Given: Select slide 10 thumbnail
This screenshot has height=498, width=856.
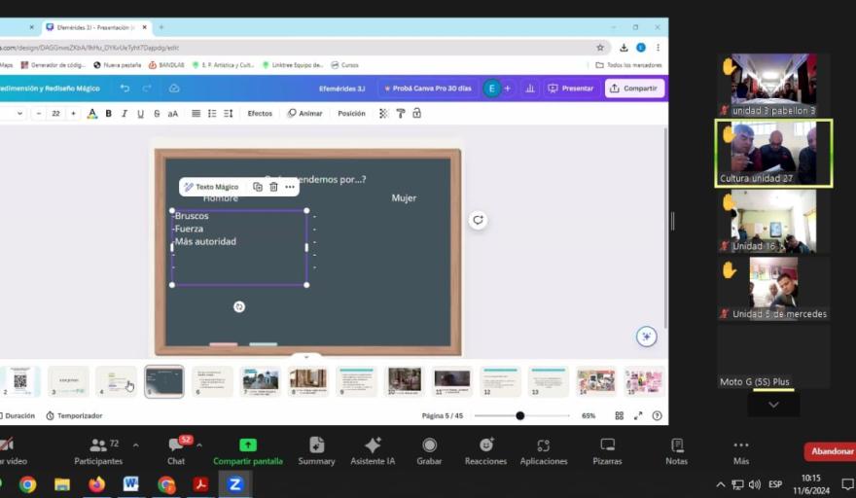Looking at the screenshot, I should [x=405, y=381].
